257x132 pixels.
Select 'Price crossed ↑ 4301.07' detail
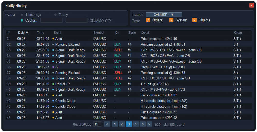pyautogui.click(x=159, y=95)
